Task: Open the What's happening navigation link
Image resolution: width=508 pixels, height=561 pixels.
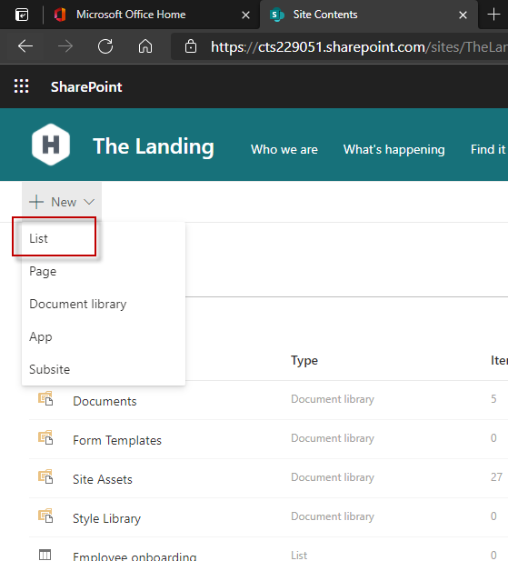Action: pos(394,149)
